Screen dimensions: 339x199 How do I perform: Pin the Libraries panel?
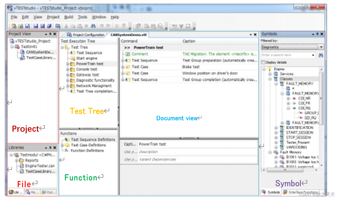[51, 148]
